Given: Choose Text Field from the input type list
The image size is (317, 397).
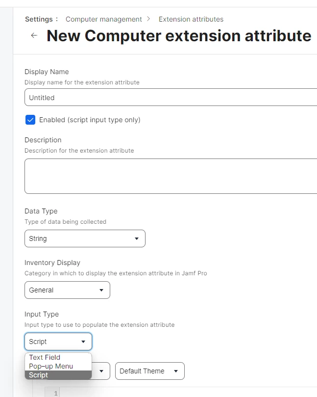Looking at the screenshot, I should click(45, 357).
